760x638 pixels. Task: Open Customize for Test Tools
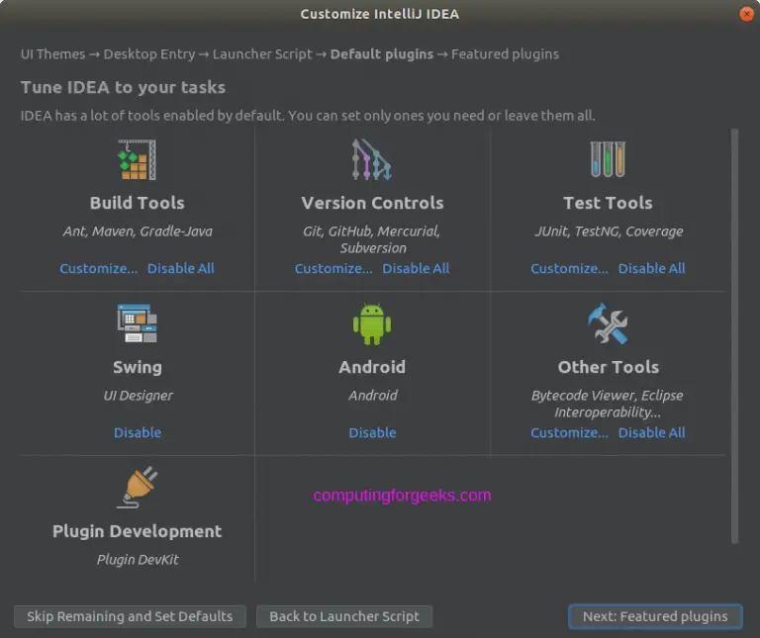click(x=570, y=268)
